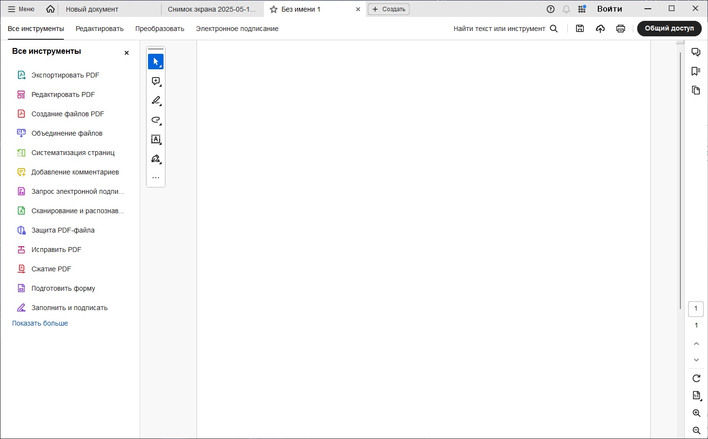
Task: Zoom in on the page
Action: (696, 413)
